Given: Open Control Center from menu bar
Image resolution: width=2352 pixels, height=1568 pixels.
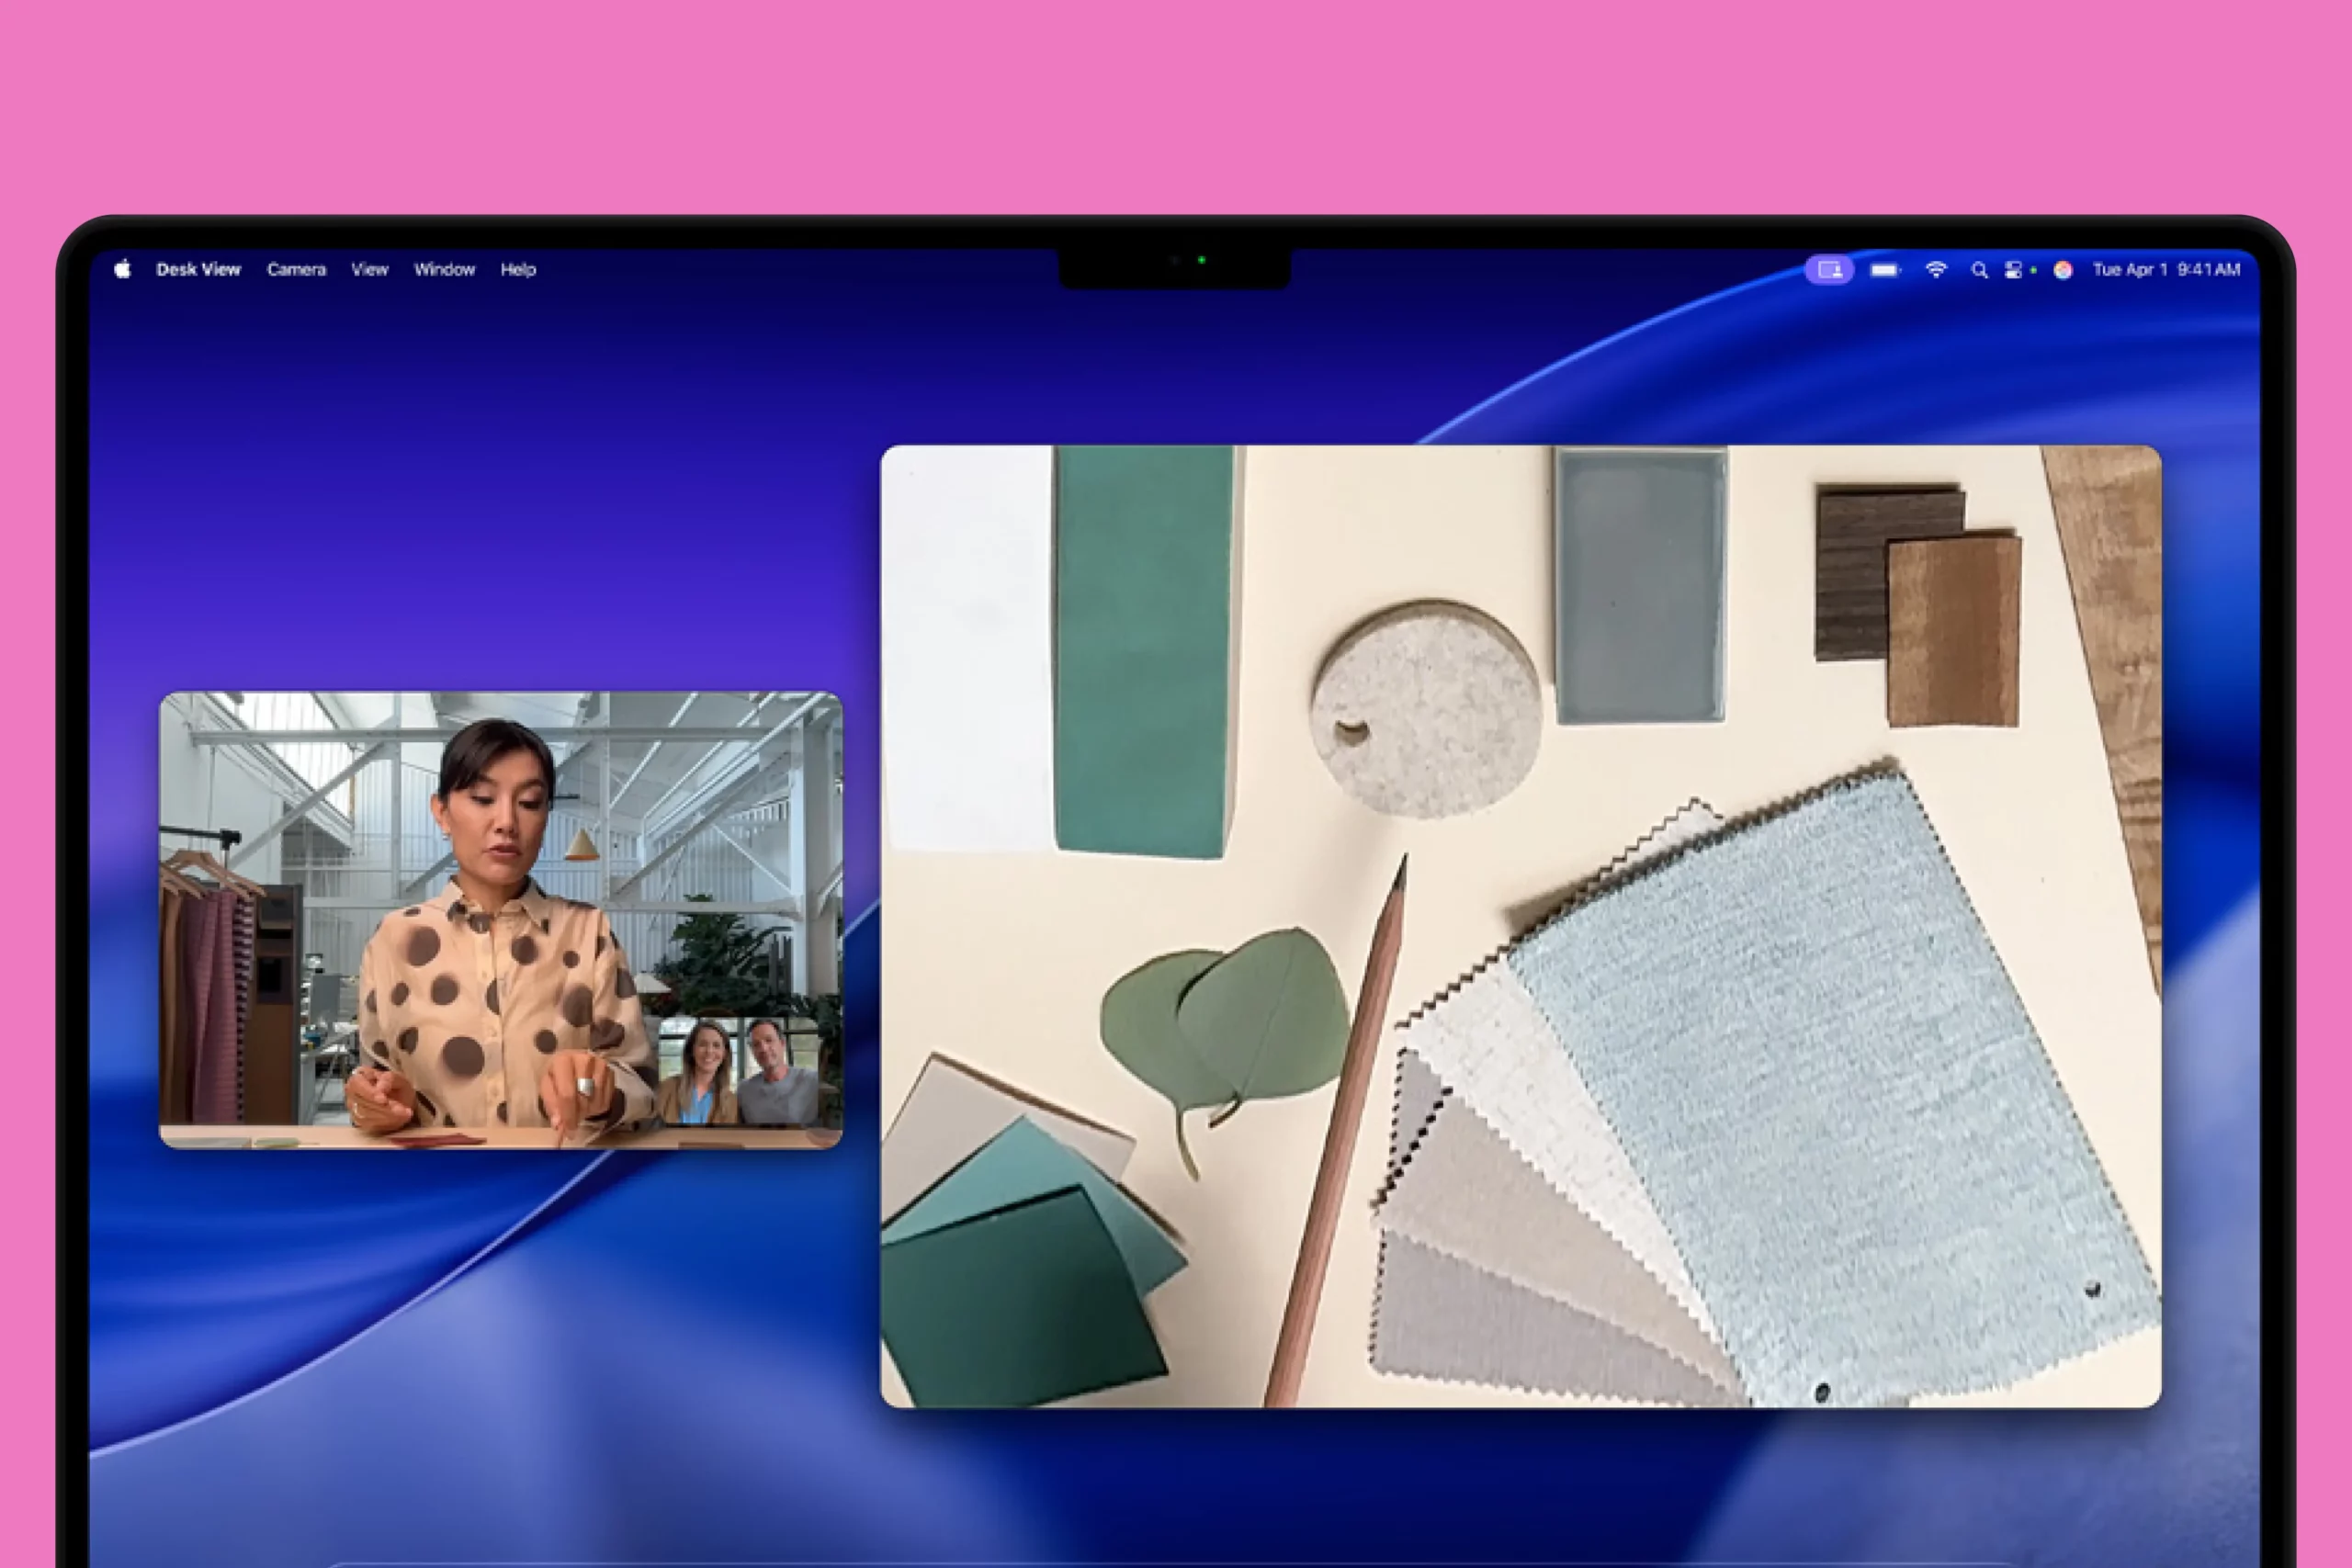Looking at the screenshot, I should [x=2013, y=270].
